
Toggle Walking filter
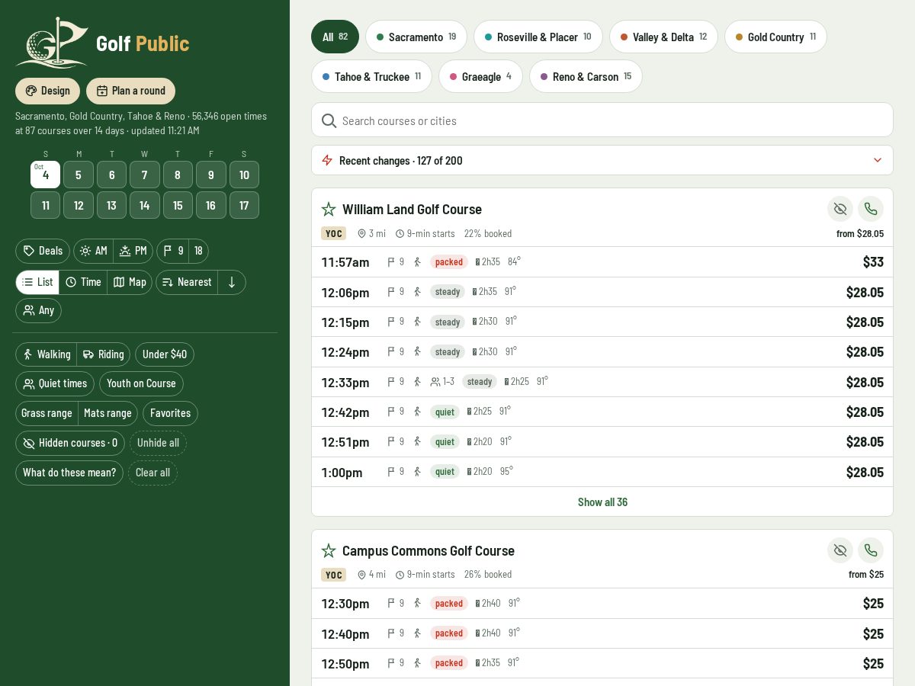47,354
